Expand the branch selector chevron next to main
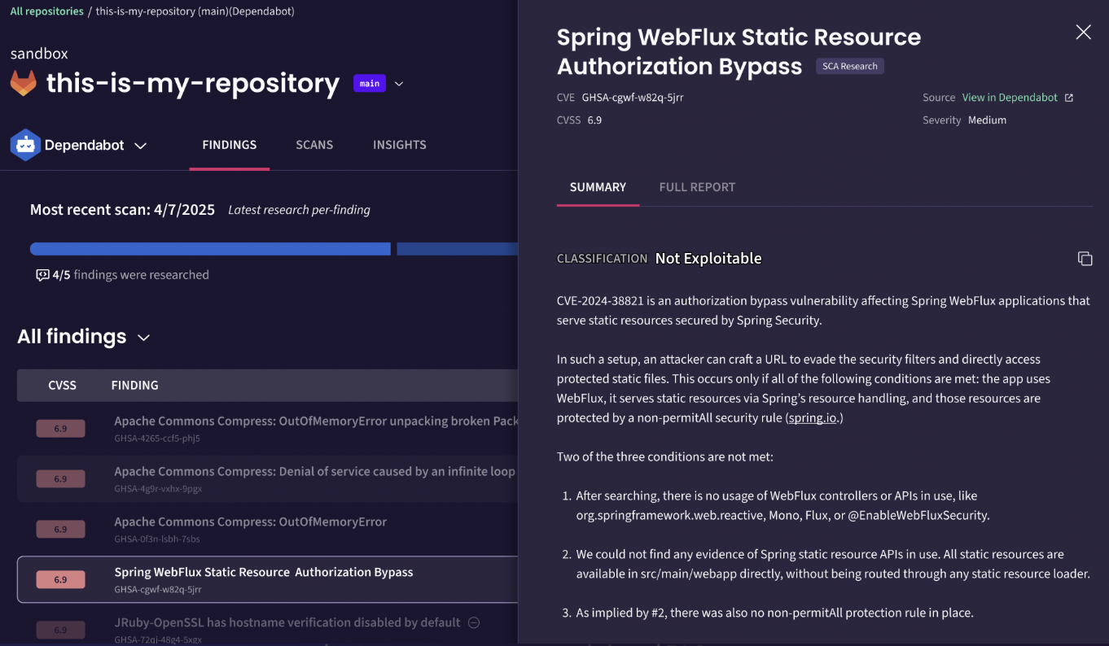 pos(399,84)
